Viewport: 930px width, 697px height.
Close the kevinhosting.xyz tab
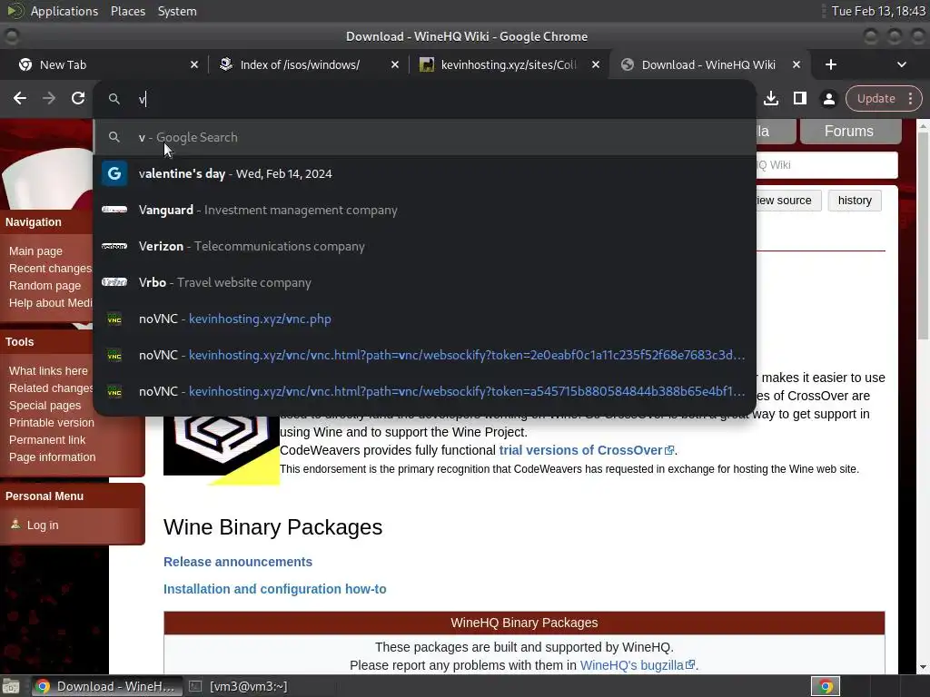[x=596, y=64]
